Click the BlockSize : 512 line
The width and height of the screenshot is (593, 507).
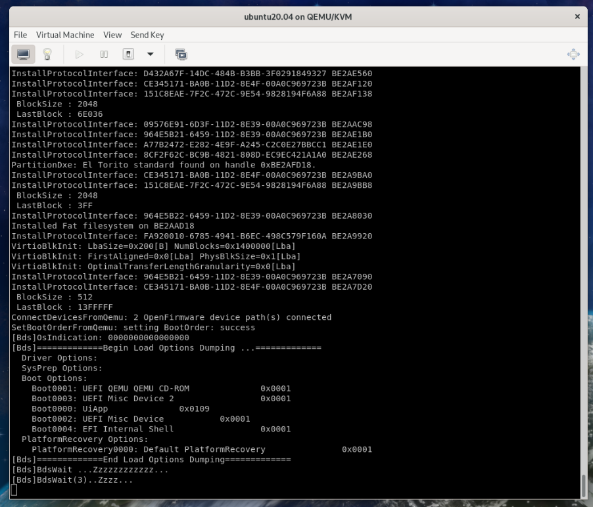pos(54,297)
